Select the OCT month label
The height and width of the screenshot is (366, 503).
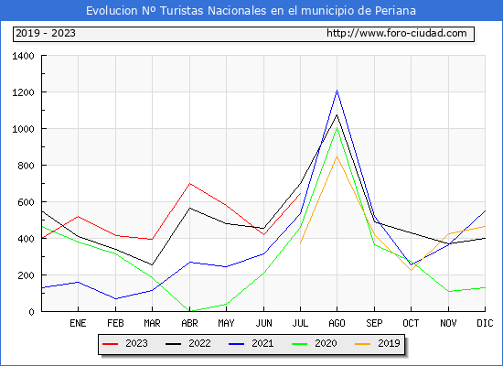point(411,323)
